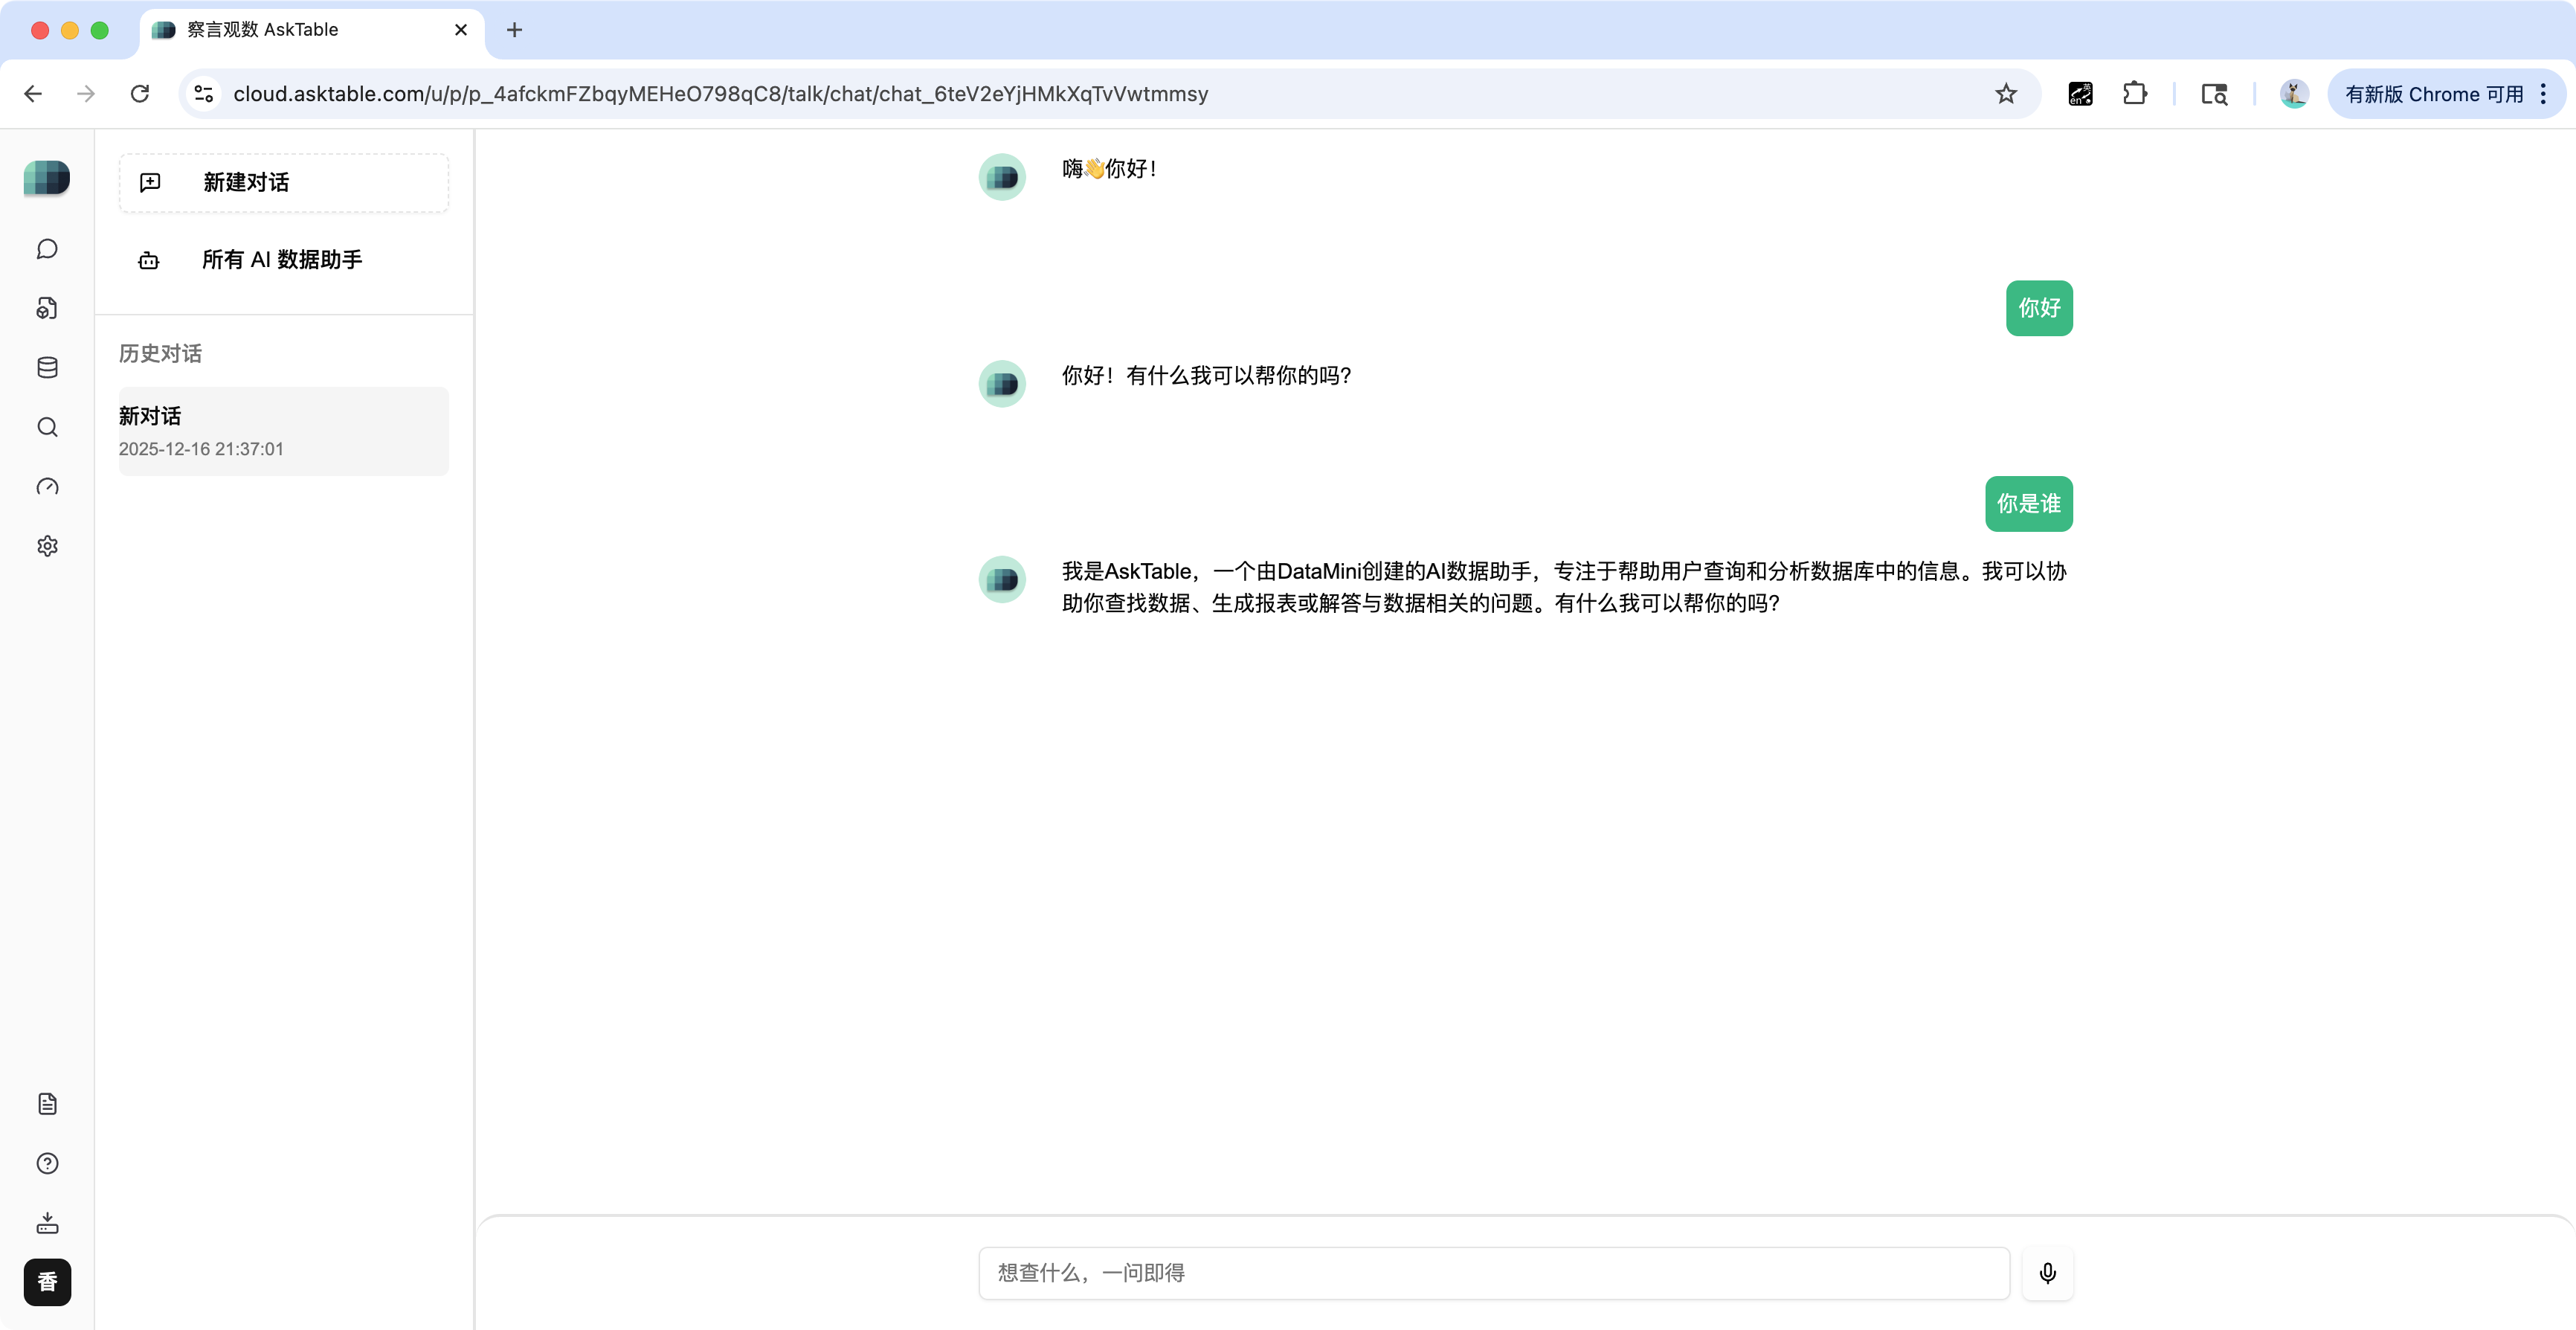Open Chrome extensions puzzle icon
The image size is (2576, 1330).
2134,94
